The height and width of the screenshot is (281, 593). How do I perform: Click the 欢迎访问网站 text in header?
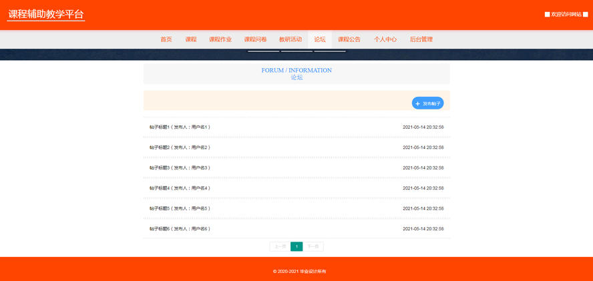pos(566,15)
